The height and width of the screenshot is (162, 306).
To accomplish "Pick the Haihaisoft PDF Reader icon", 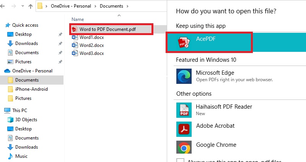I will tap(184, 110).
